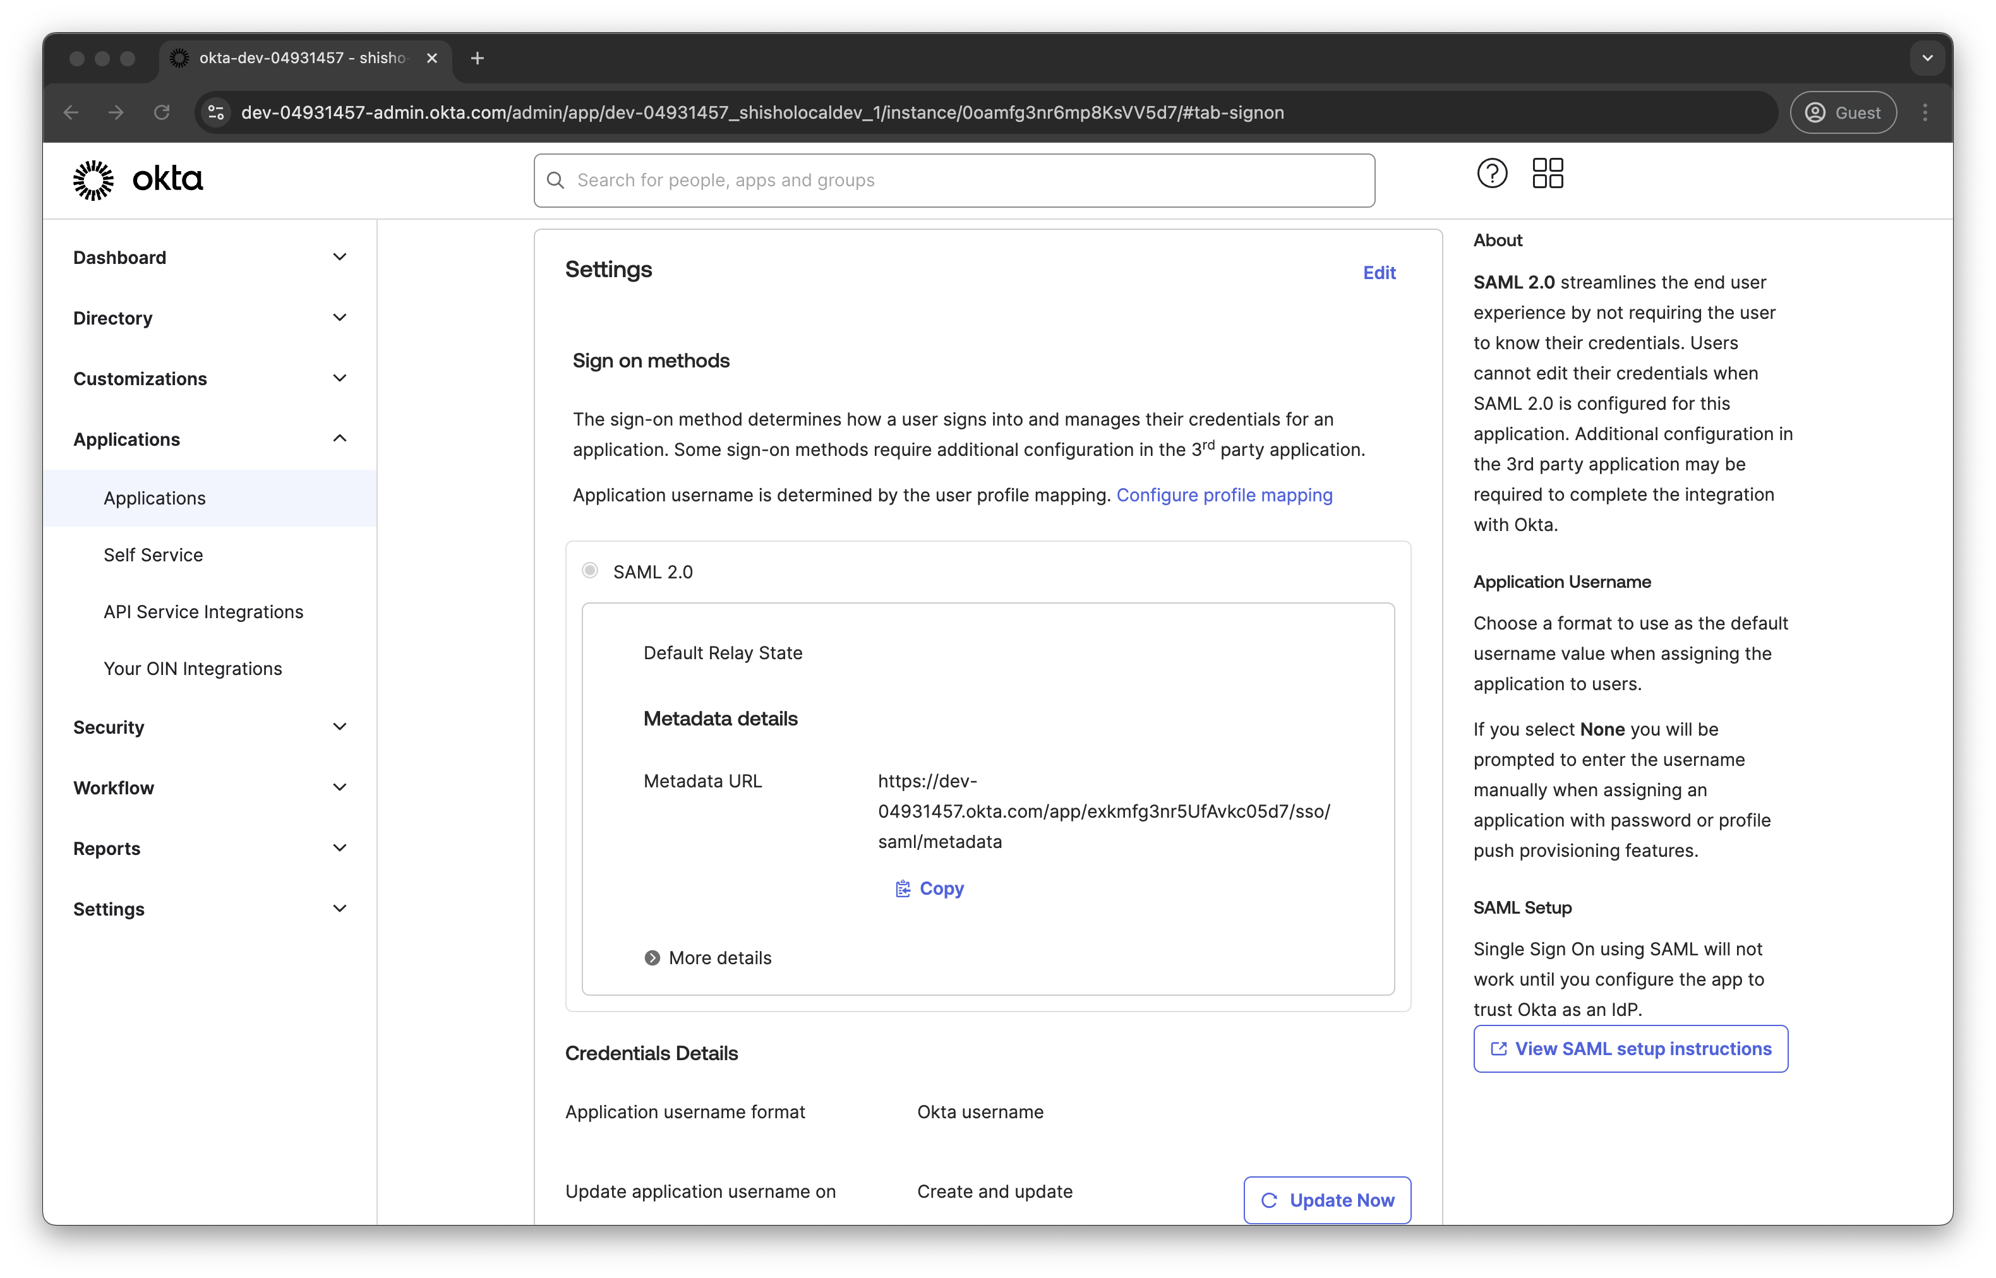Open Applications submenu item
Image resolution: width=1996 pixels, height=1278 pixels.
click(x=209, y=498)
